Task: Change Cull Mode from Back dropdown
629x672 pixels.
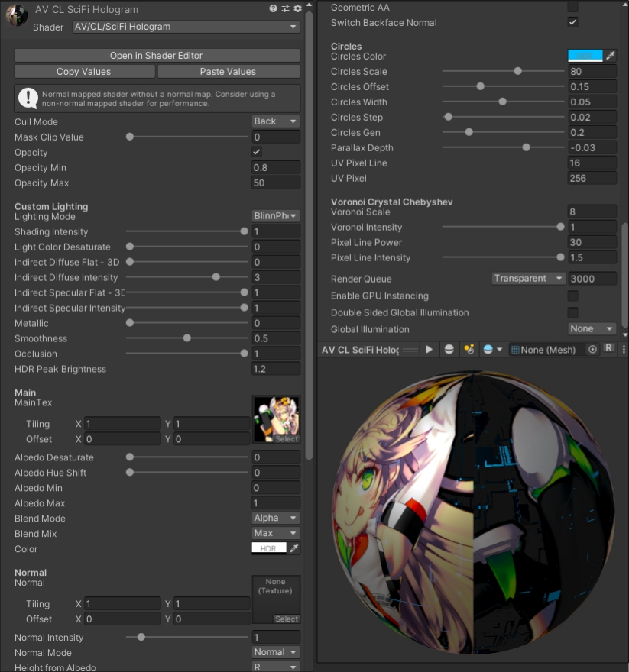Action: pos(275,121)
